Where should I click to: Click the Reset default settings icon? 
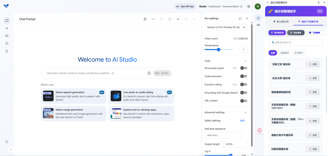click(x=240, y=19)
